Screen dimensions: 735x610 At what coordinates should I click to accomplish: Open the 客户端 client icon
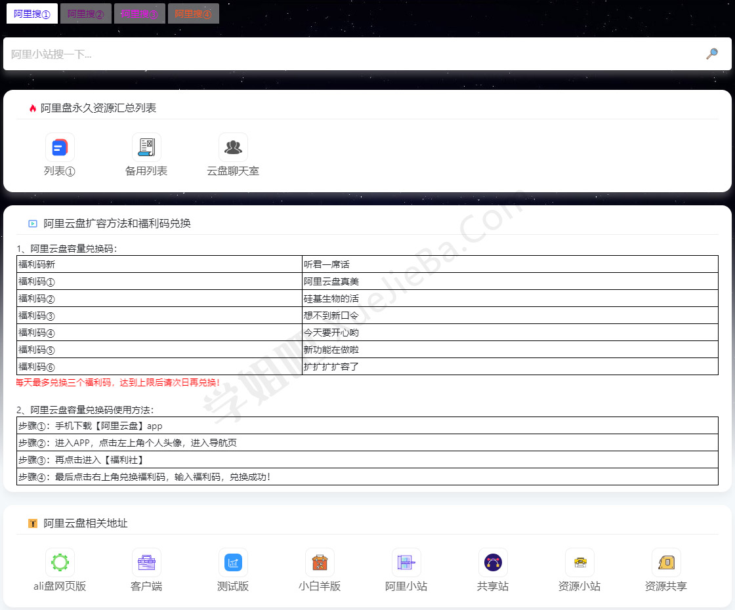[146, 562]
